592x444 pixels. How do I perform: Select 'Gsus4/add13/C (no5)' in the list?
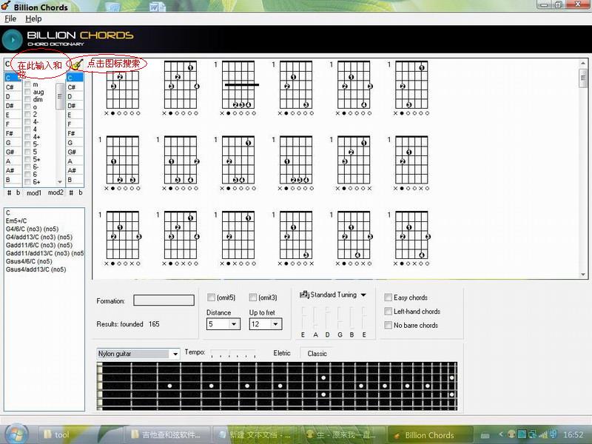[36, 269]
